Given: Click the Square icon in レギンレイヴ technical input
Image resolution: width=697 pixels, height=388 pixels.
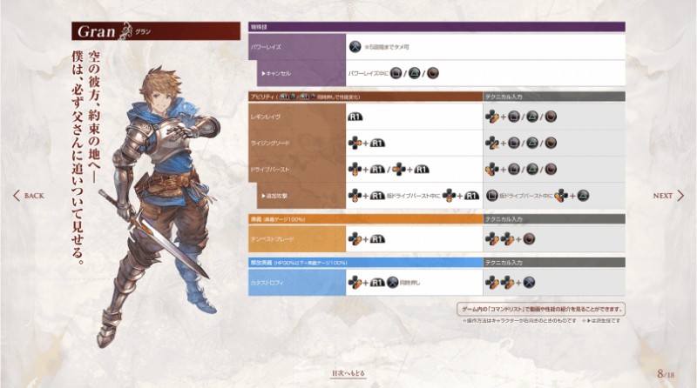Looking at the screenshot, I should (x=514, y=117).
